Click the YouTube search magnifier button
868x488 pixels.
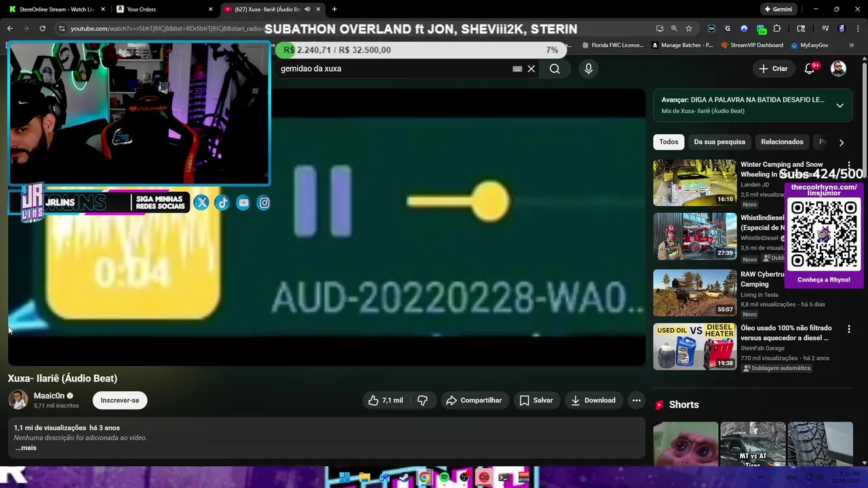point(555,68)
